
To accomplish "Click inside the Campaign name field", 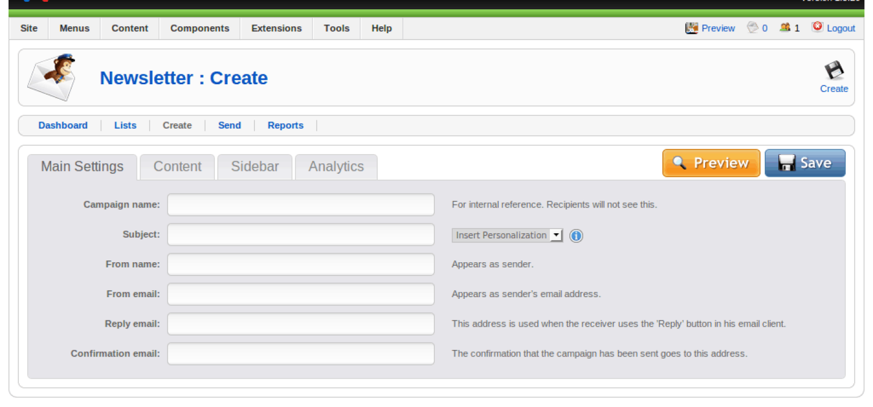I will click(300, 204).
